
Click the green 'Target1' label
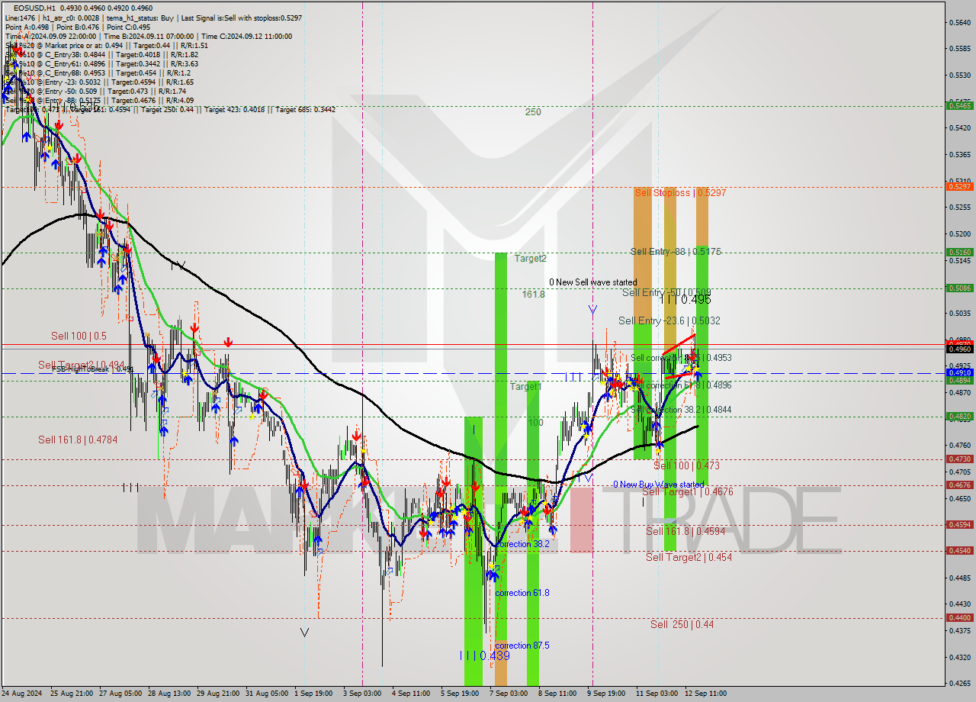click(x=526, y=387)
